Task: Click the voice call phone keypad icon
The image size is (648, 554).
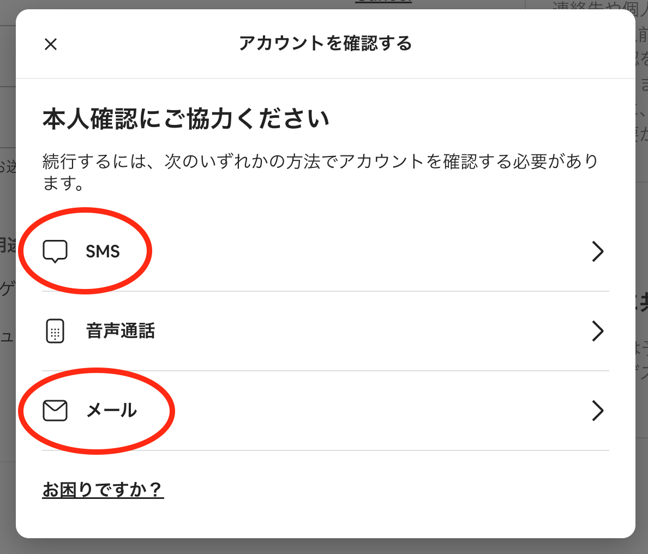Action: [x=55, y=331]
